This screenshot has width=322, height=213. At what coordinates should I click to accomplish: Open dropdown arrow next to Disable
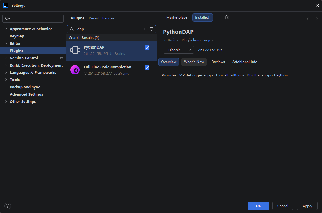190,50
